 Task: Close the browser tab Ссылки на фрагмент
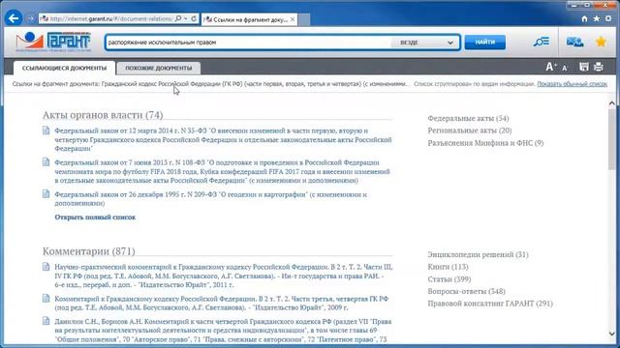(x=293, y=19)
